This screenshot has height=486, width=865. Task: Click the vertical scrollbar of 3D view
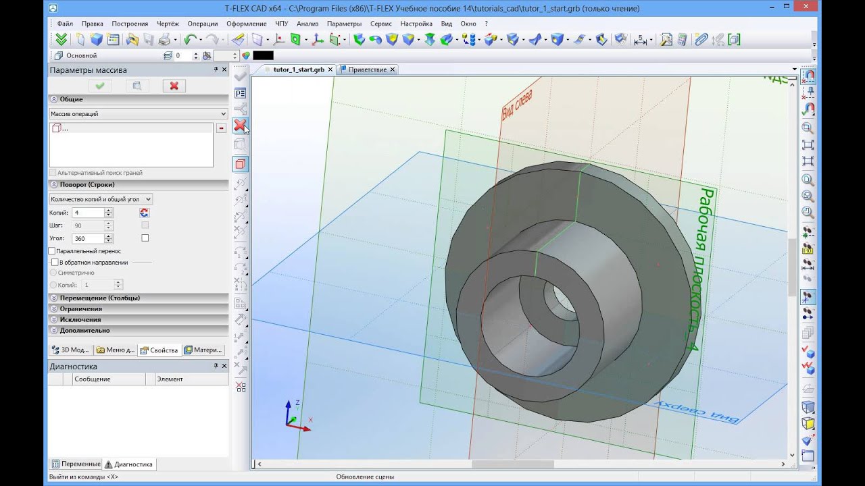click(x=792, y=267)
